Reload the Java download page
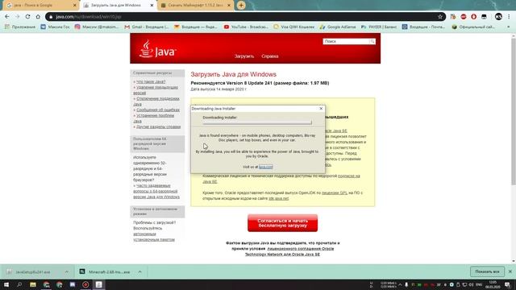This screenshot has height=290, width=516. point(27,16)
